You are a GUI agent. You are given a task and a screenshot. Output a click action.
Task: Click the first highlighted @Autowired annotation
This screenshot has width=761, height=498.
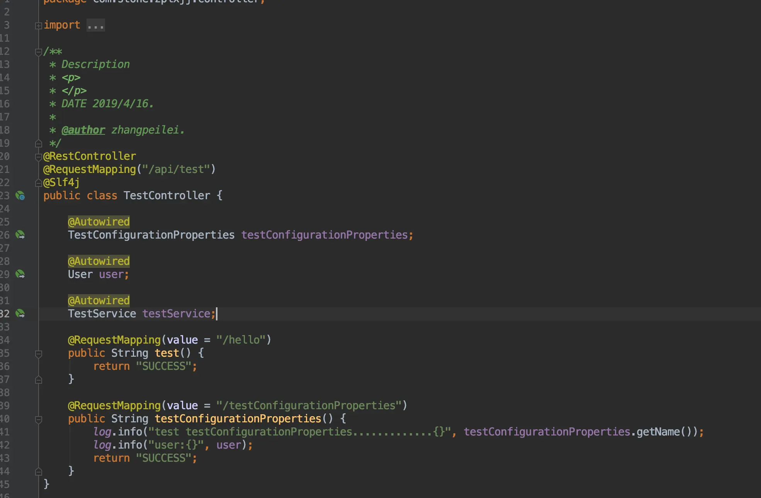[x=99, y=222]
